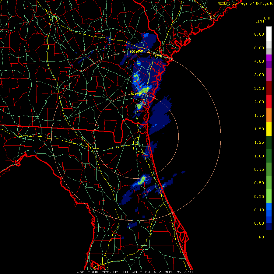Click the white swatch on color scale
Screen dimensions: 274x274
[x=269, y=34]
